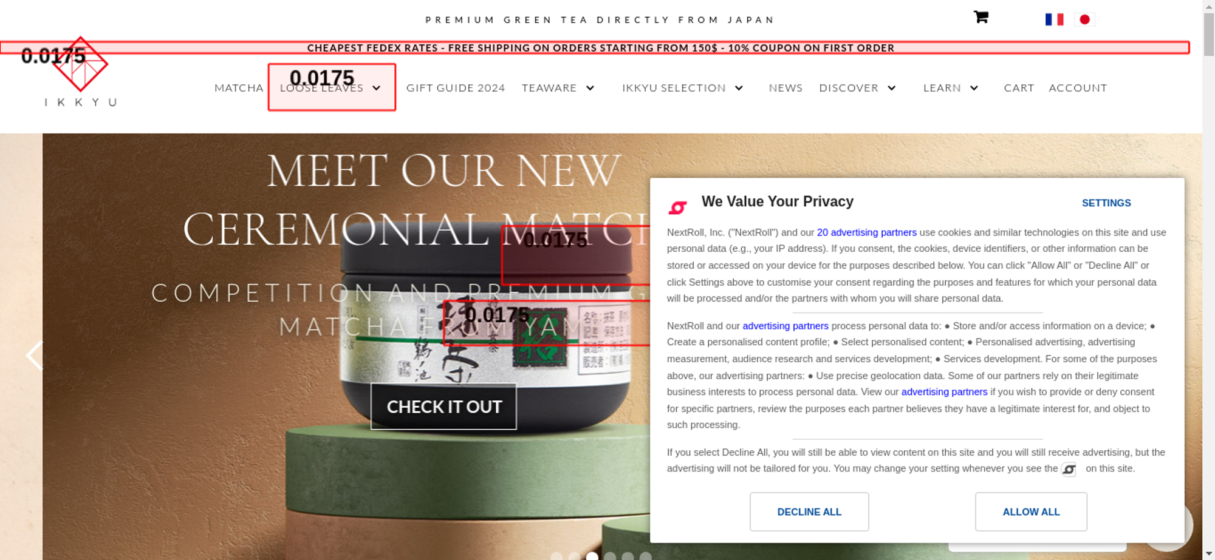This screenshot has width=1215, height=560.
Task: Open privacy Settings in the consent dialog
Action: click(x=1106, y=203)
